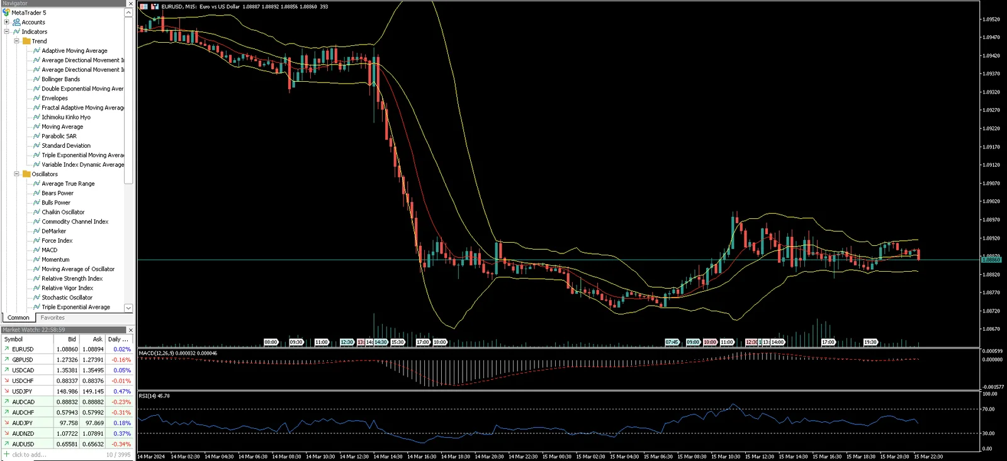Select Fractal Adaptive Moving Average indicator
The height and width of the screenshot is (461, 1007).
pos(82,108)
